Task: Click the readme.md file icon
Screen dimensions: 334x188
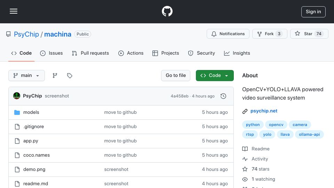Action: click(x=17, y=184)
